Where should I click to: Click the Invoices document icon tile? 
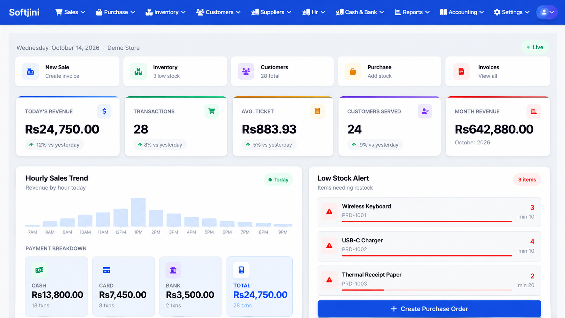click(x=461, y=71)
